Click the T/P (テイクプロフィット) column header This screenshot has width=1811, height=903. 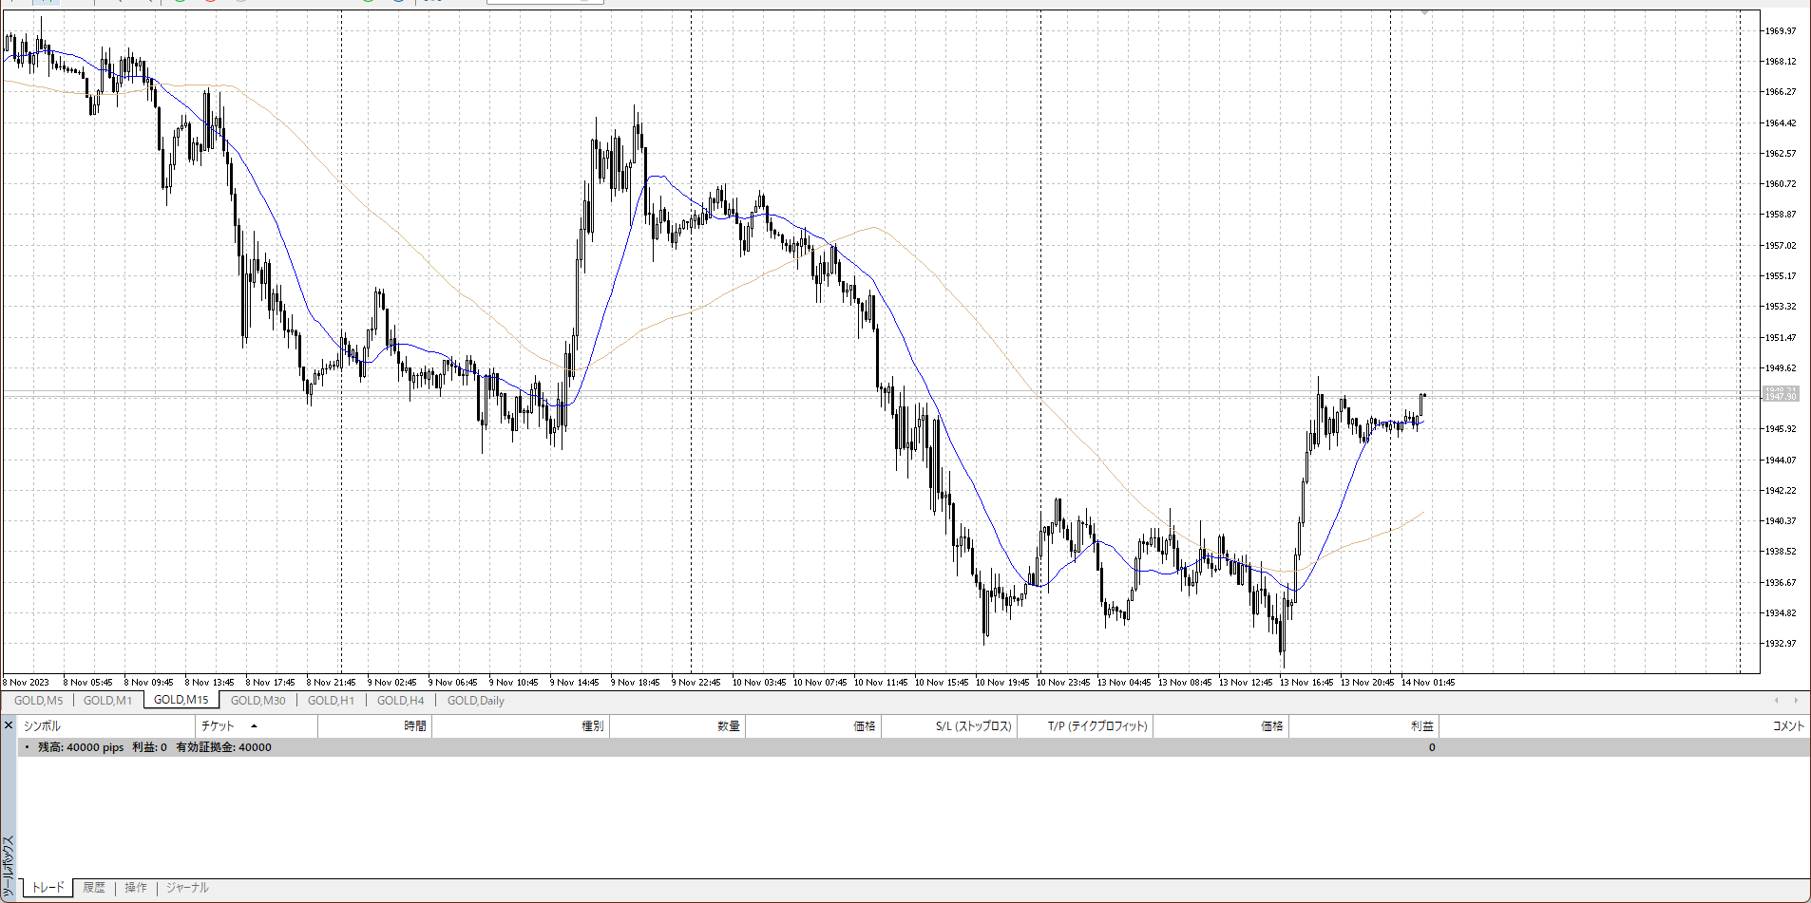click(1097, 726)
